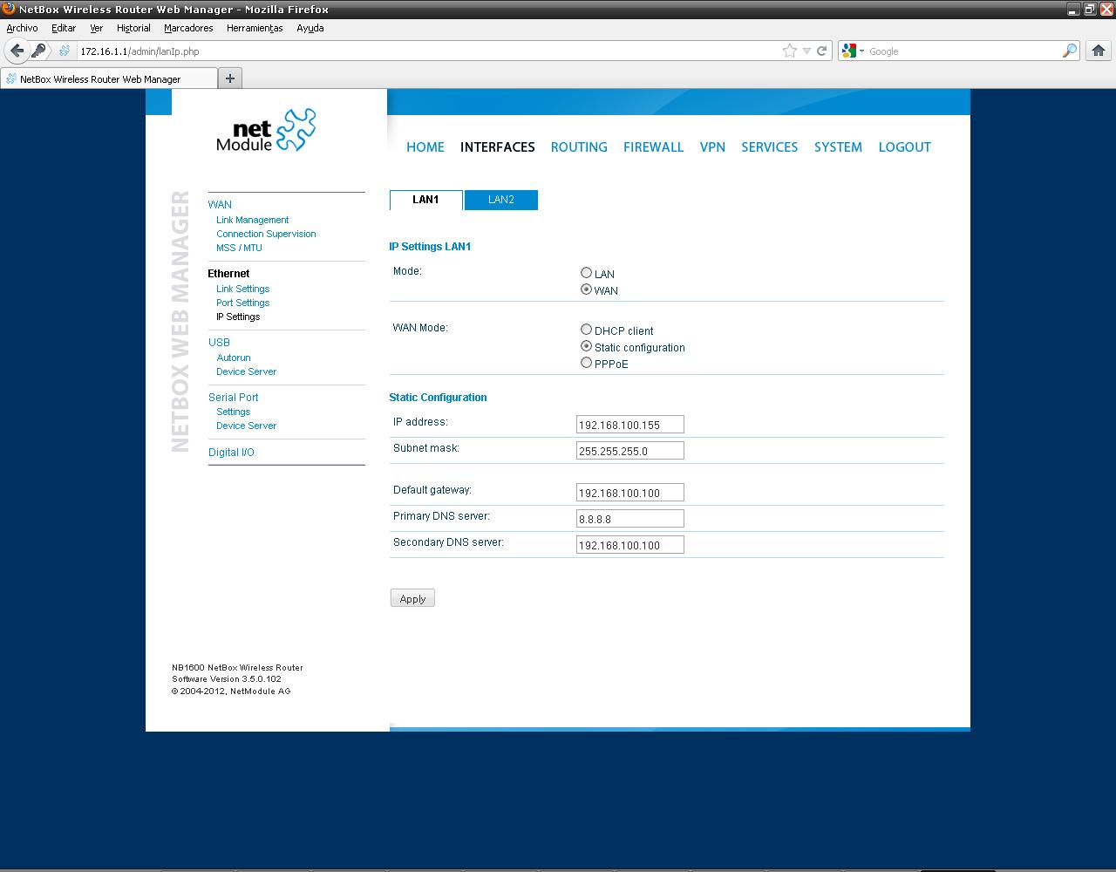Open Connection Supervision in sidebar
The height and width of the screenshot is (872, 1116).
(x=266, y=234)
